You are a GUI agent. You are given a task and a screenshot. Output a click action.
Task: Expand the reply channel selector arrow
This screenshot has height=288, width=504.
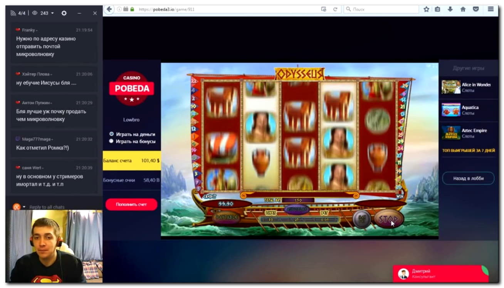click(24, 207)
